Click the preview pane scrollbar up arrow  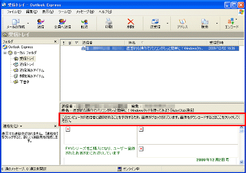click(241, 127)
